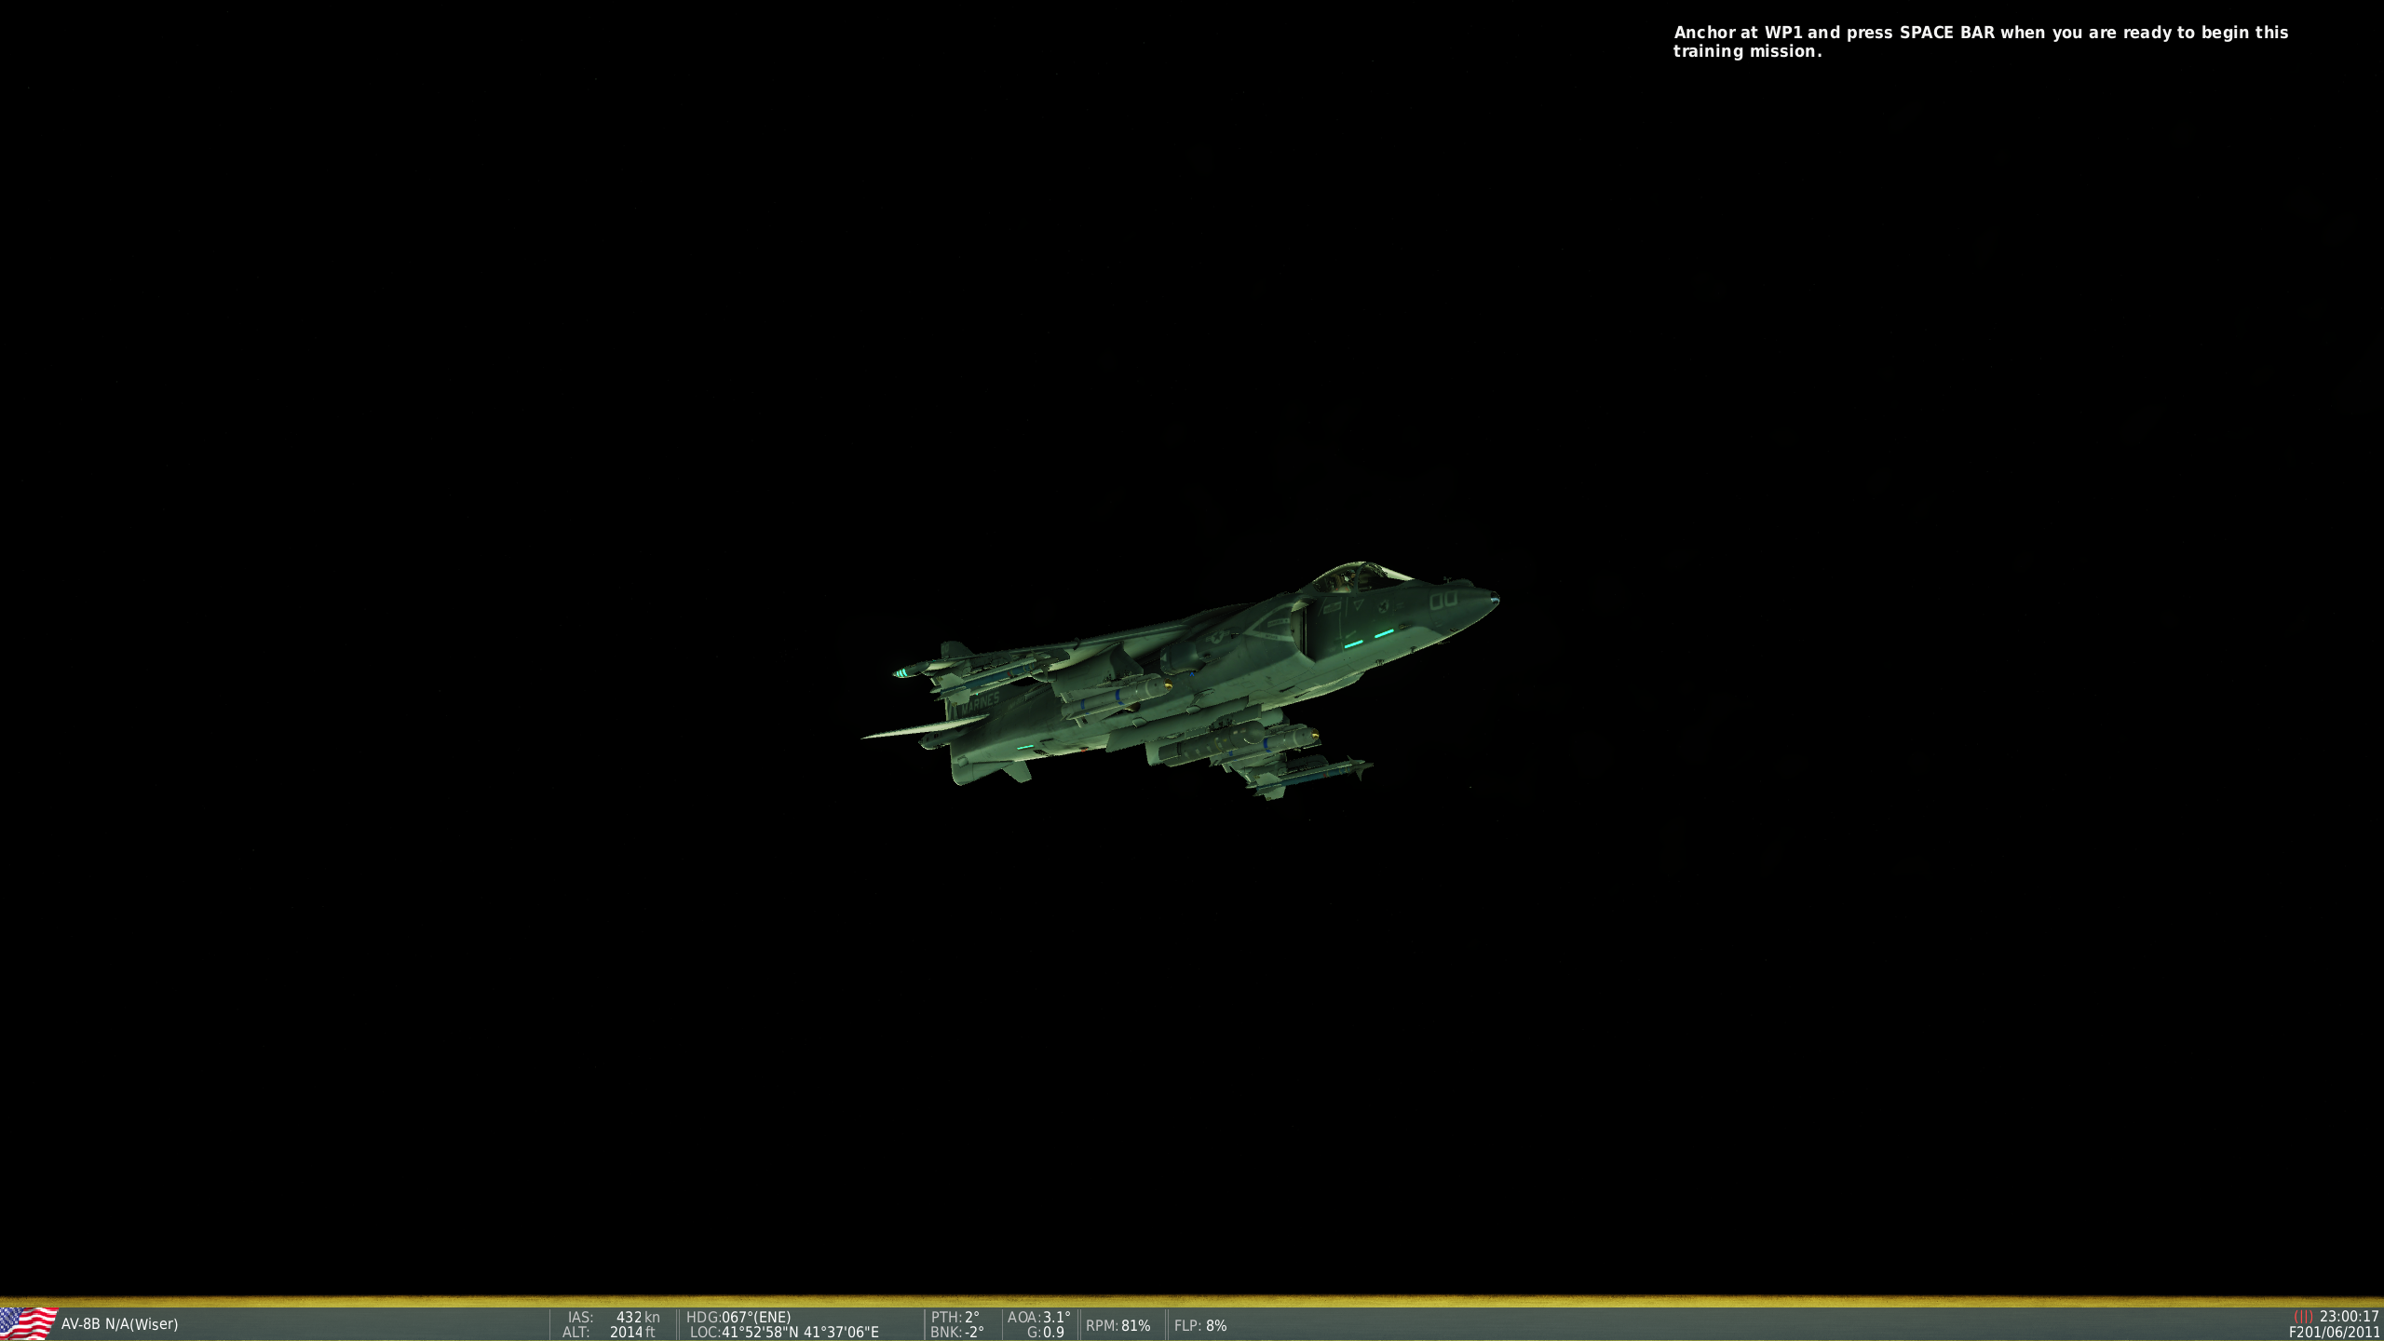Click the 'PTH: 2°' pitch readout
Viewport: 2384px width, 1341px height.
[955, 1317]
